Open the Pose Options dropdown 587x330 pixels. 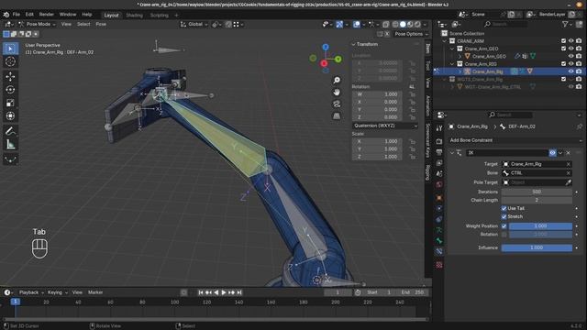pos(411,34)
